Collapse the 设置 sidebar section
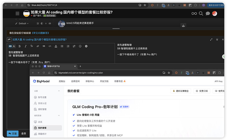227x140 pixels. 59,91
